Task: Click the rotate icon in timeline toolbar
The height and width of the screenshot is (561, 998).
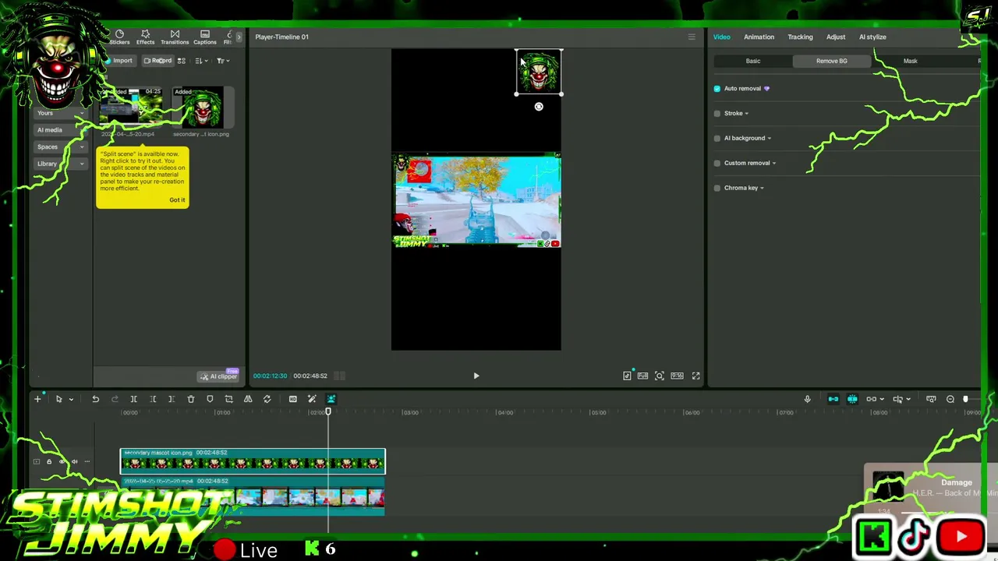Action: (x=267, y=399)
